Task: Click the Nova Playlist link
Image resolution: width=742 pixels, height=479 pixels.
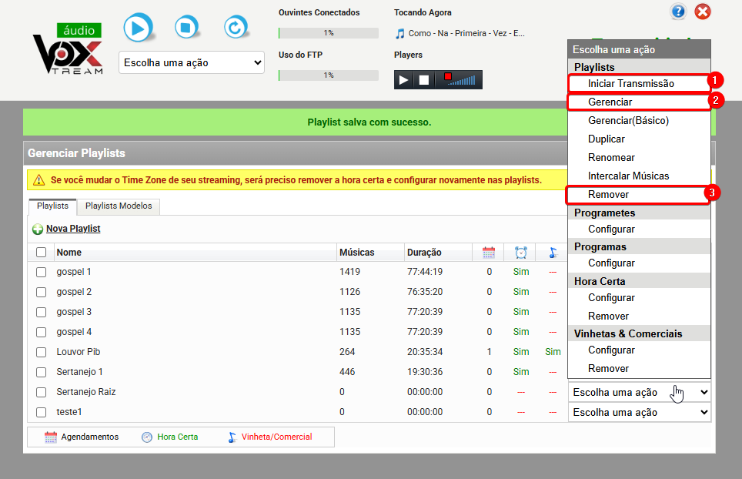Action: (x=72, y=229)
